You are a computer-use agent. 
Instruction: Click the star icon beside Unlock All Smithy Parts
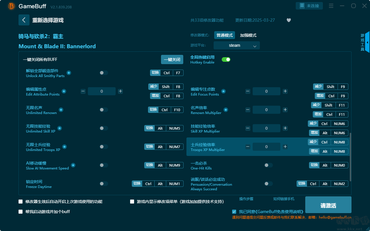click(69, 73)
